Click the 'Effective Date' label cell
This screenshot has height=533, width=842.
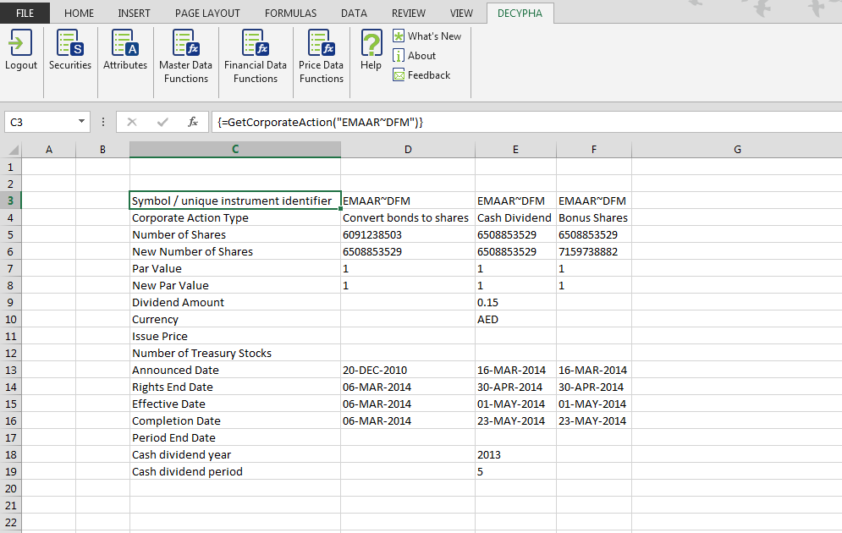(x=235, y=404)
